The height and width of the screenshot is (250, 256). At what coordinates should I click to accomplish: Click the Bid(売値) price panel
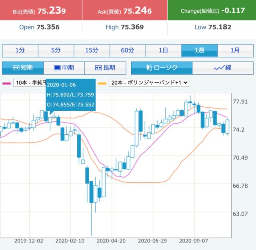tap(41, 10)
